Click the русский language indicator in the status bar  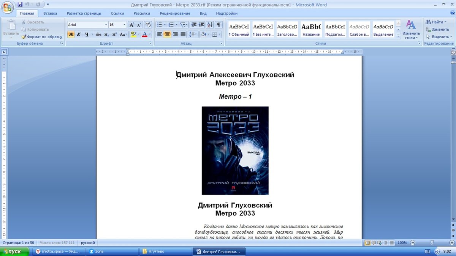88,243
